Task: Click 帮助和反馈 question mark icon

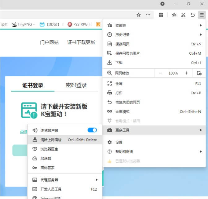Action: (110, 152)
